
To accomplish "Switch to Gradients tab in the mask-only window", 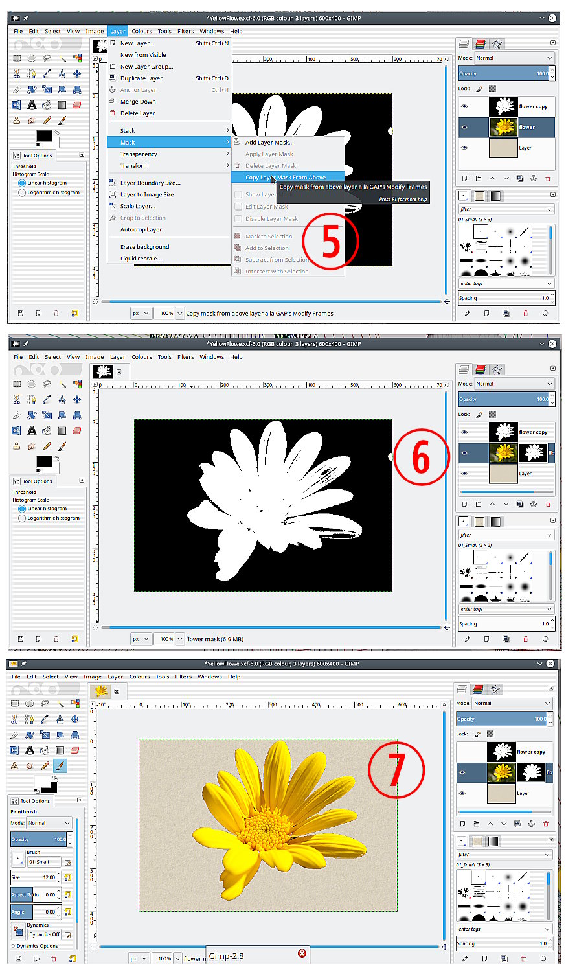I will pyautogui.click(x=495, y=522).
